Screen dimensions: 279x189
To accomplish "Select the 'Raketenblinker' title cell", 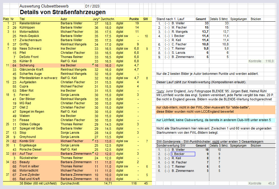I will click(30, 23).
